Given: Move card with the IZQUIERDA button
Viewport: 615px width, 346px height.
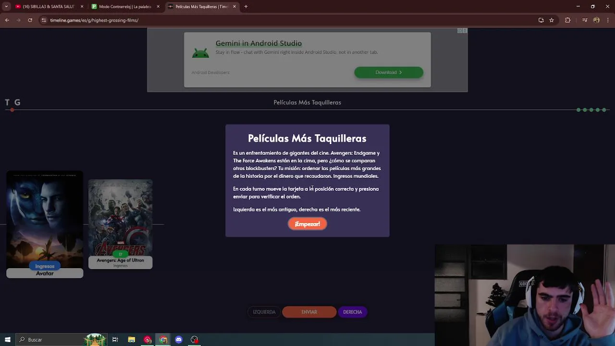Looking at the screenshot, I should [264, 312].
